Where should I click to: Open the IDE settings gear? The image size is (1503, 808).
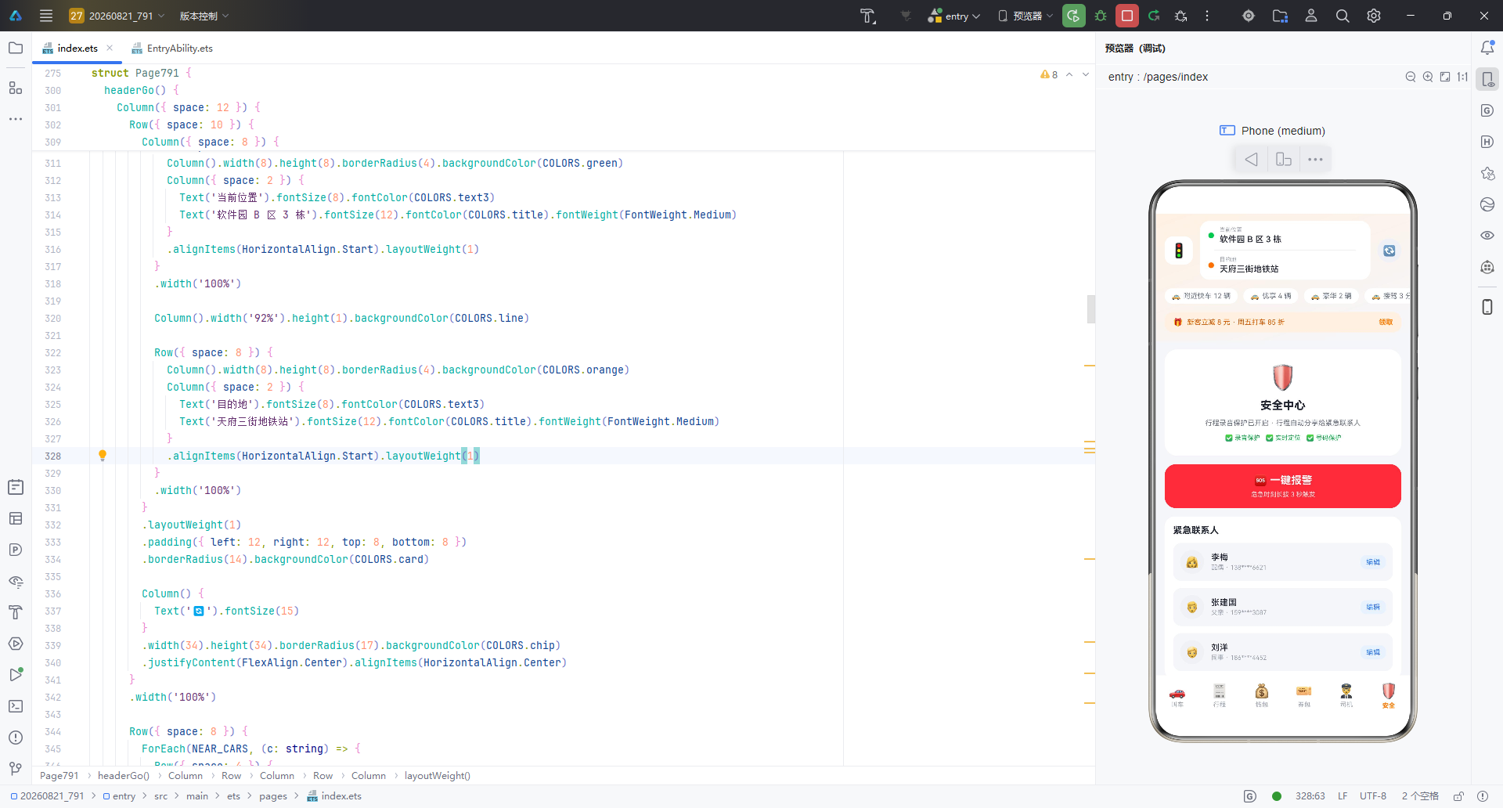(1374, 16)
